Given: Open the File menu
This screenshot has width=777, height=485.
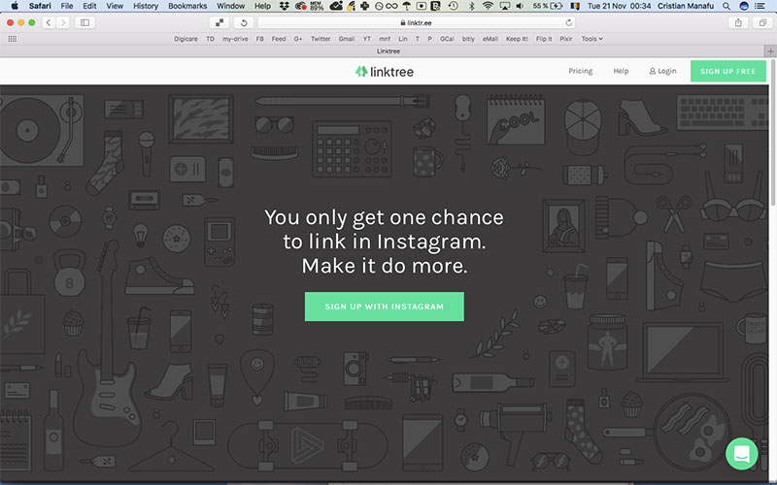Looking at the screenshot, I should click(x=67, y=6).
